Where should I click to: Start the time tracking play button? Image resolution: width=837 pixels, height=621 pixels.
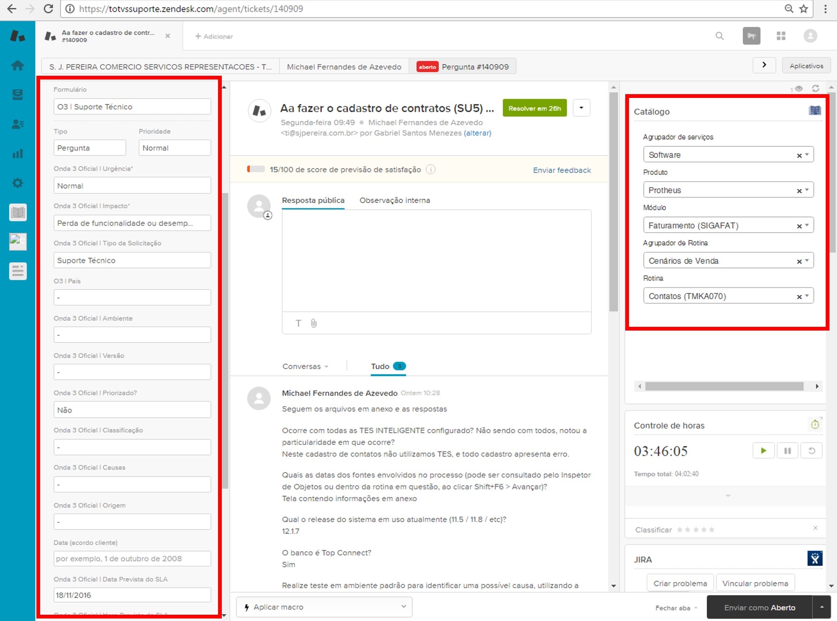(x=763, y=451)
